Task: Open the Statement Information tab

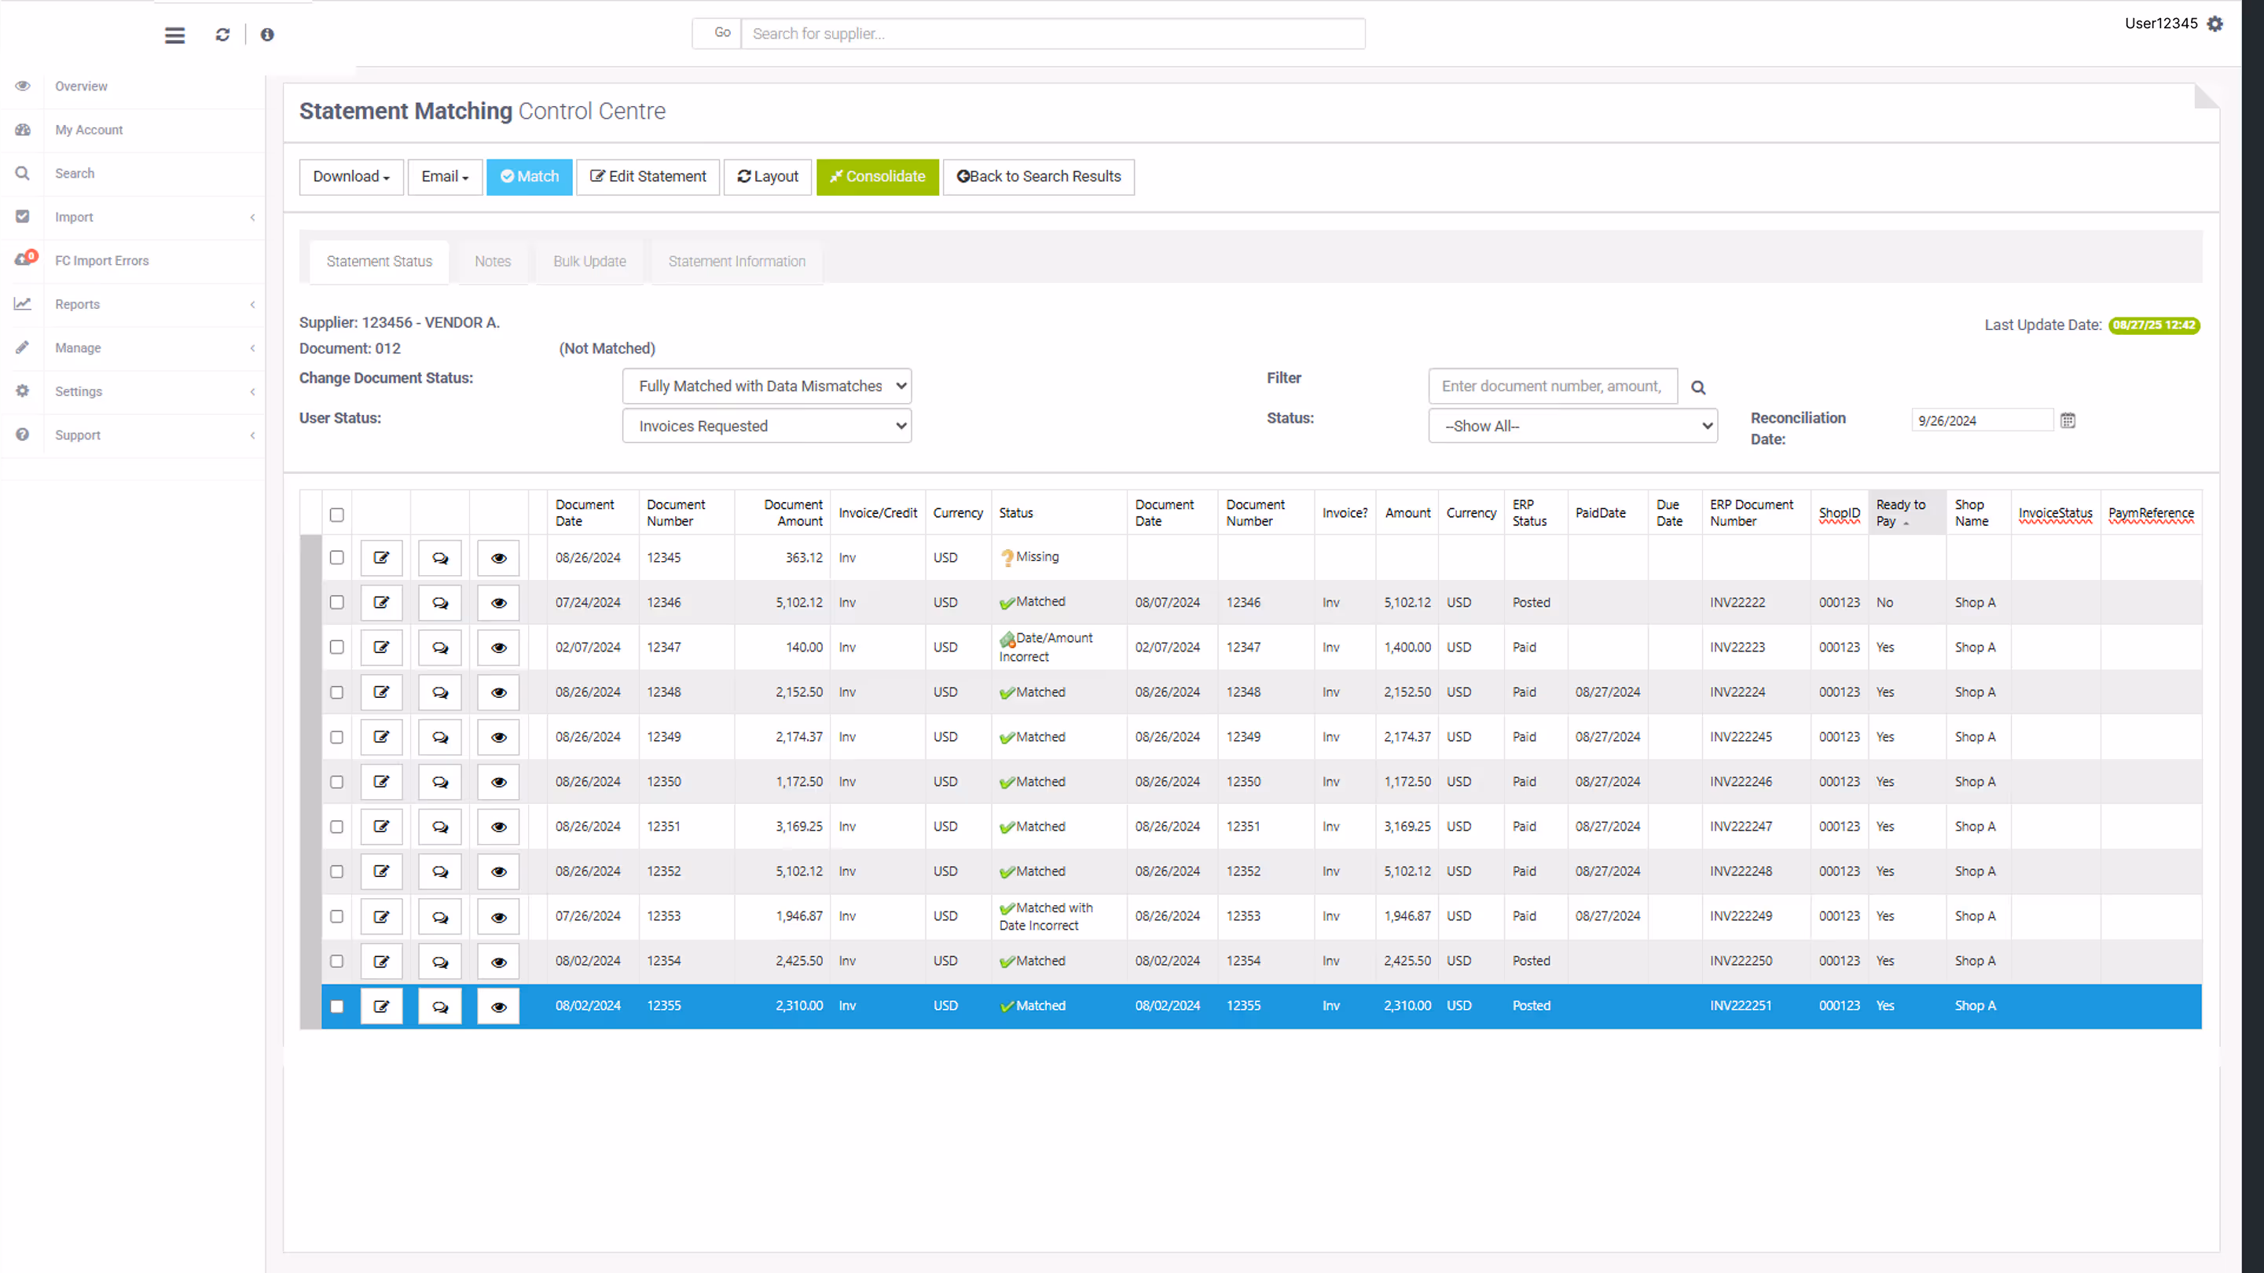Action: point(736,261)
